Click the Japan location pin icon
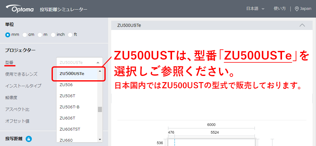The height and width of the screenshot is (146, 316). (297, 9)
